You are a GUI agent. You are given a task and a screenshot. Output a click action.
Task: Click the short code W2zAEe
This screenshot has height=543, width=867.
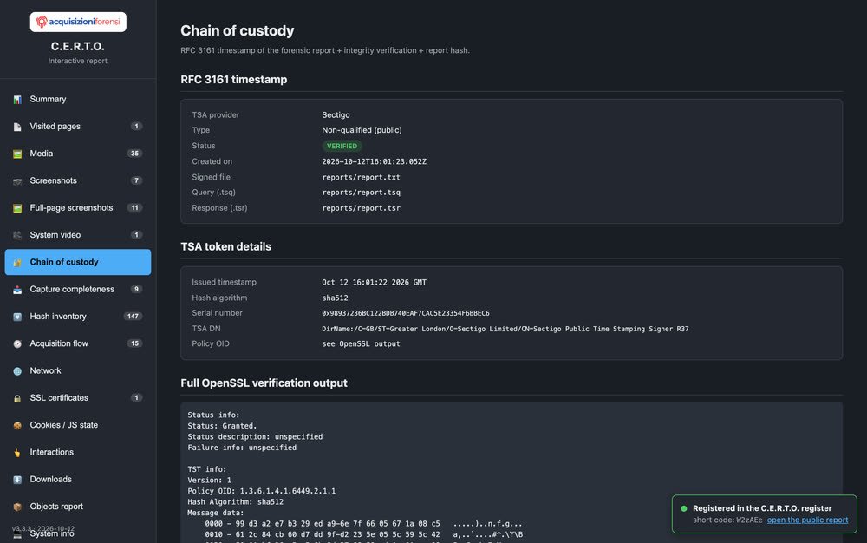click(x=749, y=520)
